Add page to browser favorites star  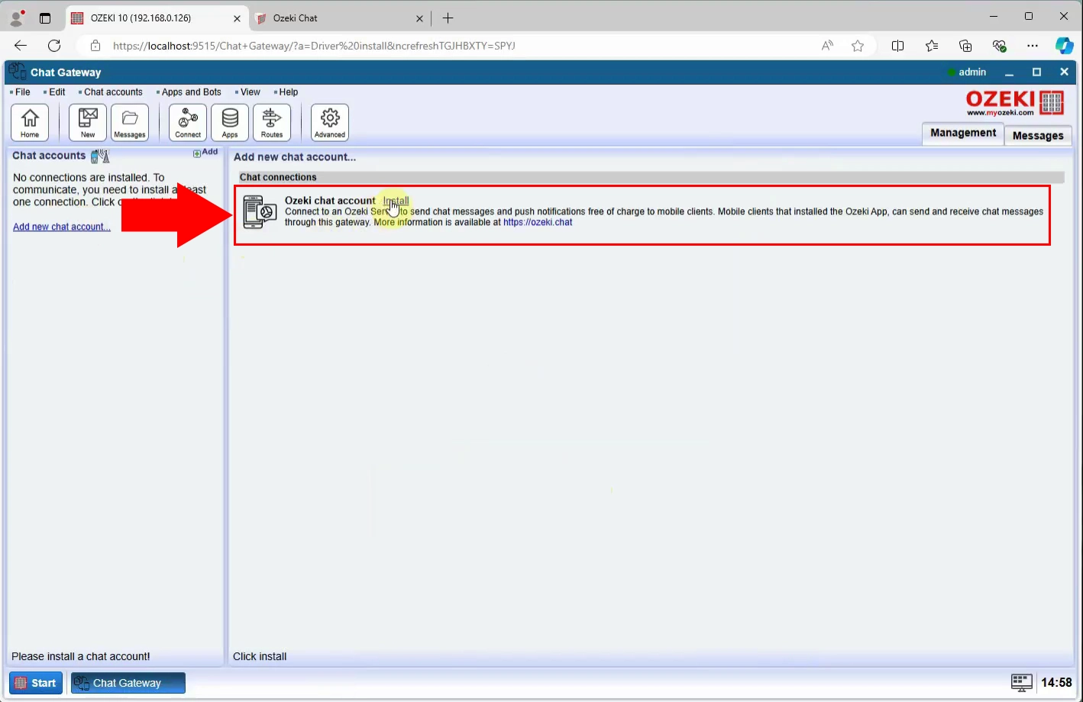tap(858, 46)
